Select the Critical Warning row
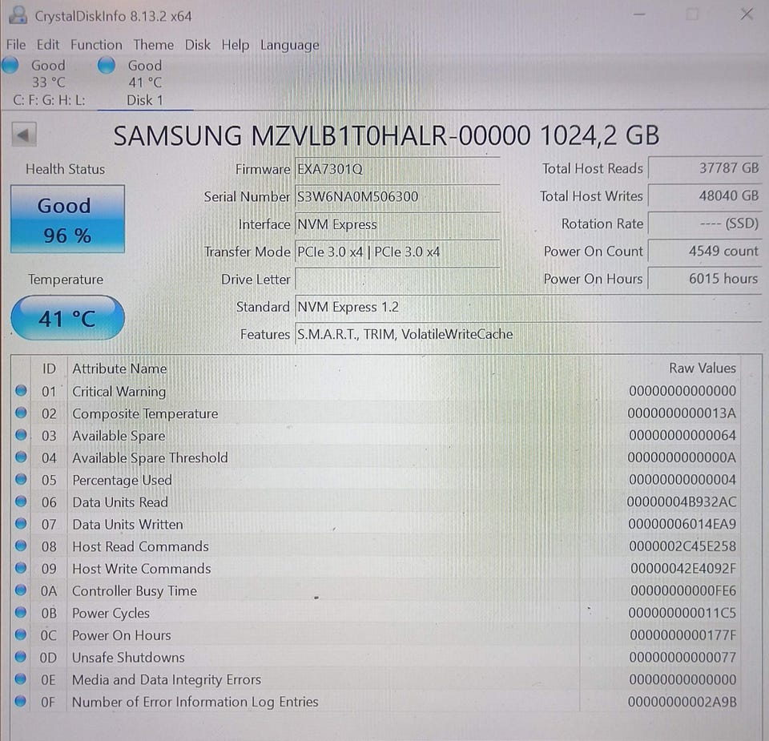The width and height of the screenshot is (769, 741). [376, 391]
